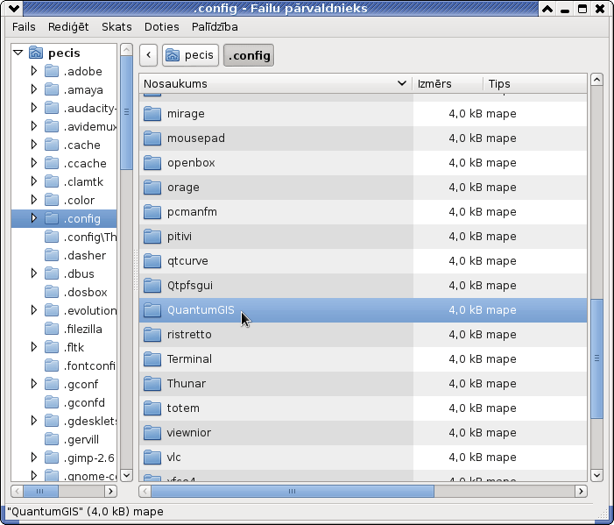Screen dimensions: 614x525
Task: Click the pecis path bar button
Action: [190, 55]
